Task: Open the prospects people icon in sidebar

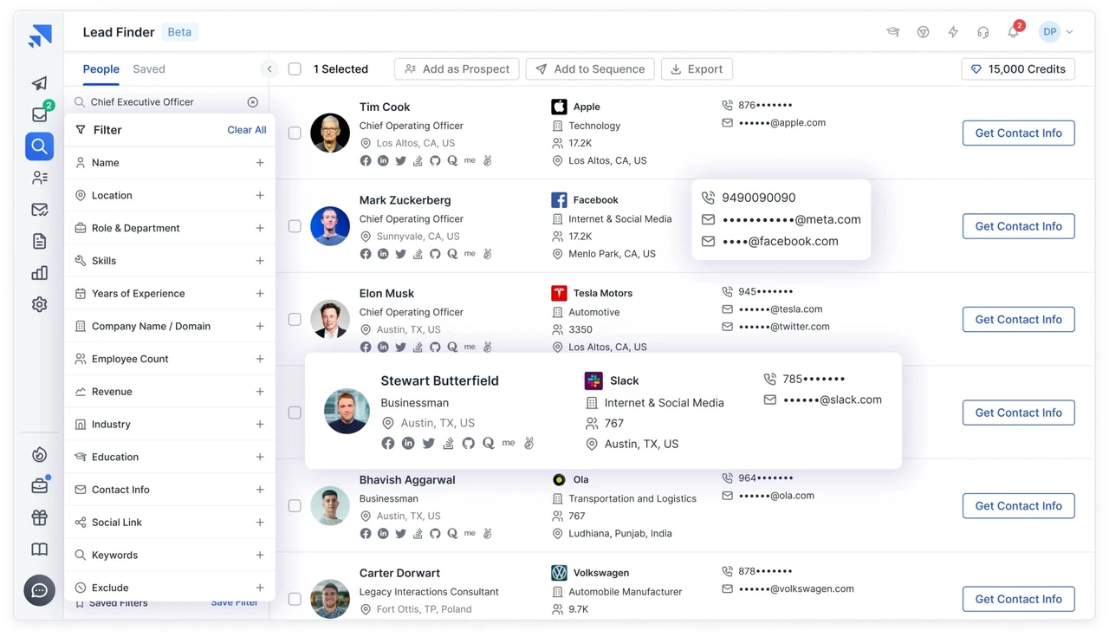Action: (40, 178)
